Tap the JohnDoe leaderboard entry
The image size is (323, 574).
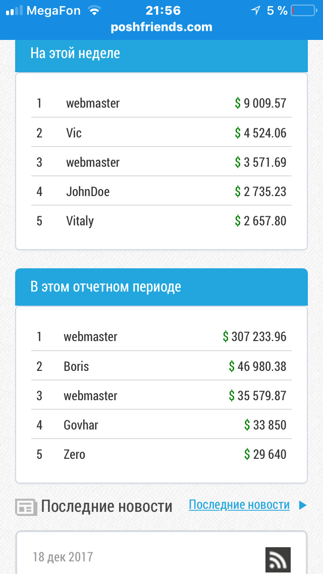pos(161,191)
